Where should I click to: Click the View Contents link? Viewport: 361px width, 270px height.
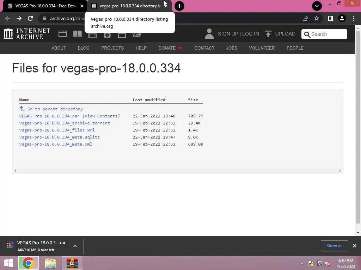point(101,116)
